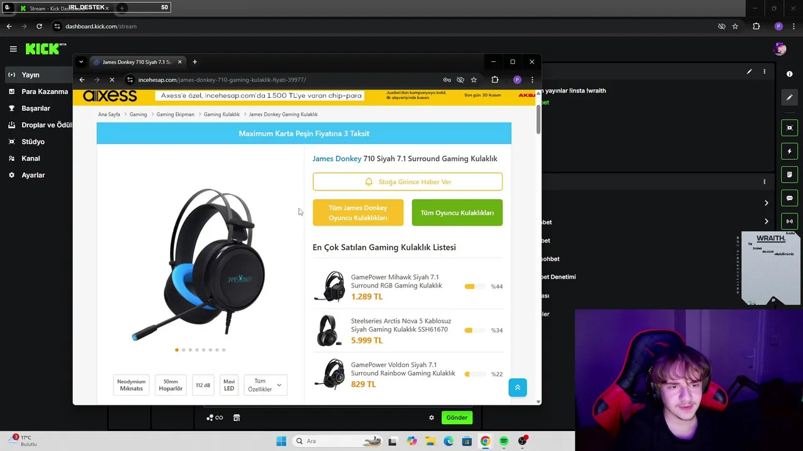
Task: Open Başarılar in the Kick sidebar
Action: [36, 108]
